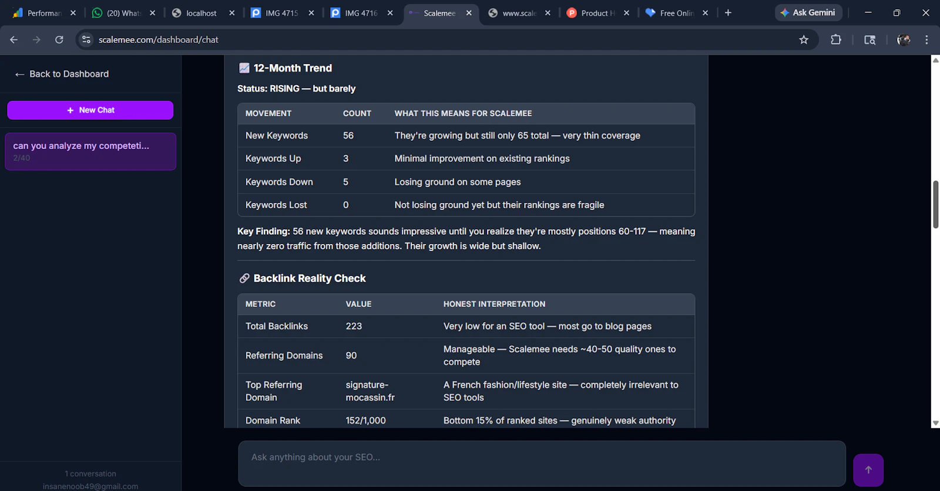Click the 'Referring Domains' cell

pyautogui.click(x=284, y=355)
